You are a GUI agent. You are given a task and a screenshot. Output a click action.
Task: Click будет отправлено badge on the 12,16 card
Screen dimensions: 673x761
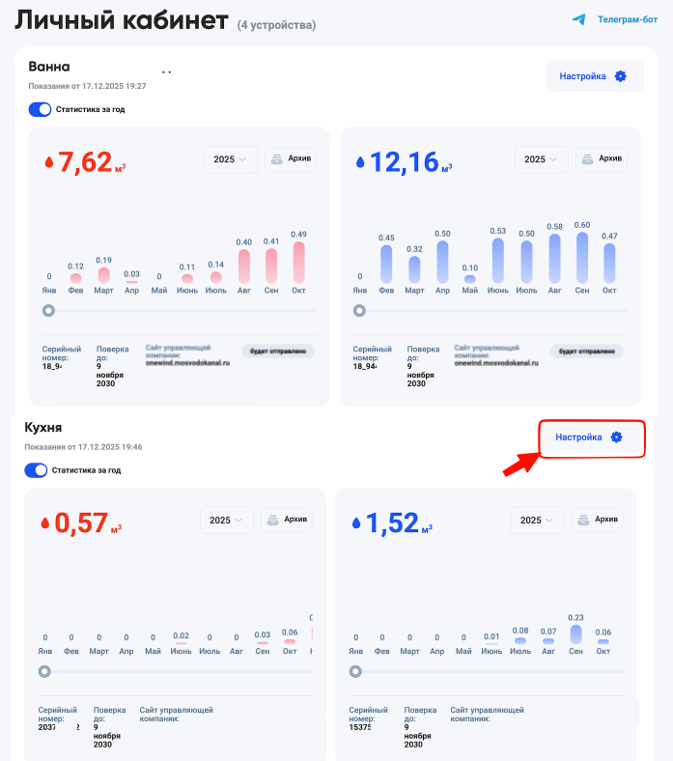click(587, 351)
